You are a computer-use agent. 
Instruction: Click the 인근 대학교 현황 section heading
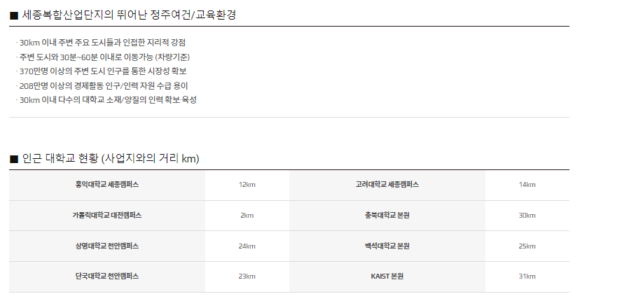tap(104, 159)
